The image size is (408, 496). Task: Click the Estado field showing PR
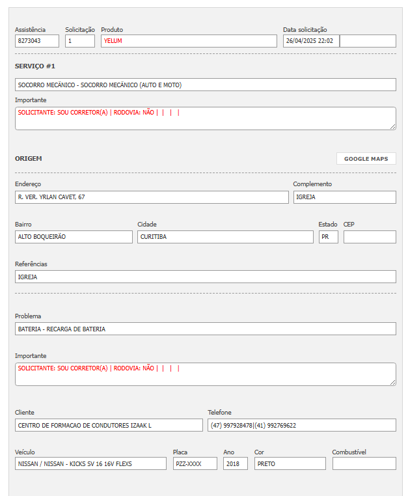click(328, 237)
